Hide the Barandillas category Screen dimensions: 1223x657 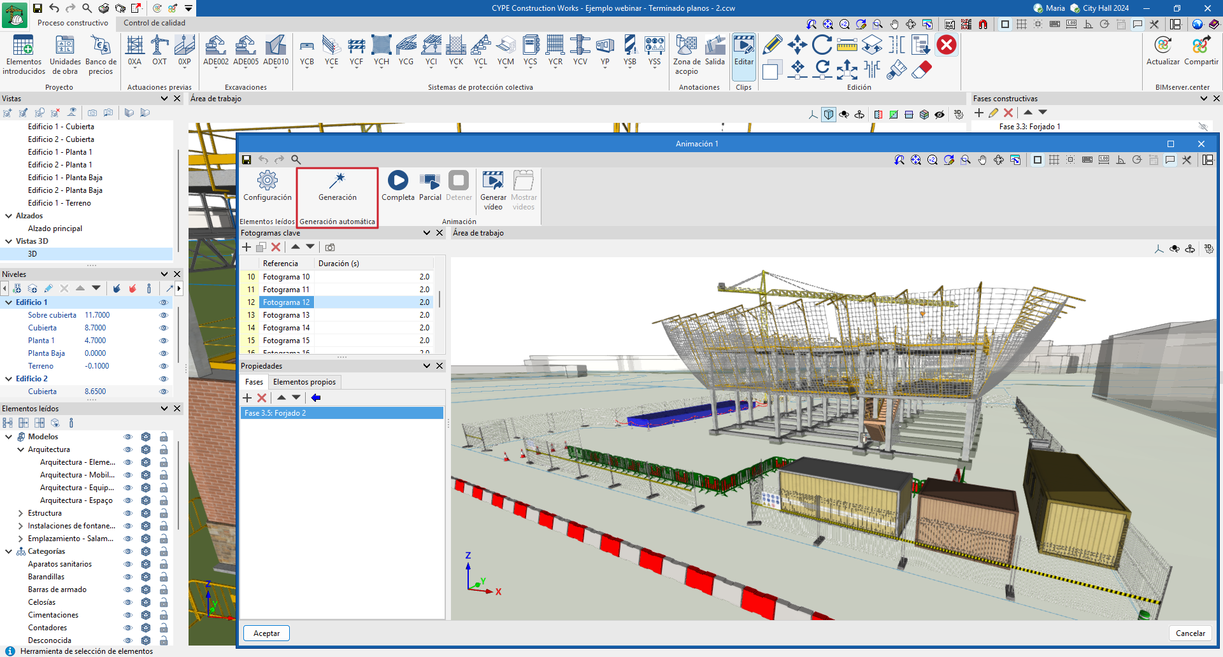(128, 577)
